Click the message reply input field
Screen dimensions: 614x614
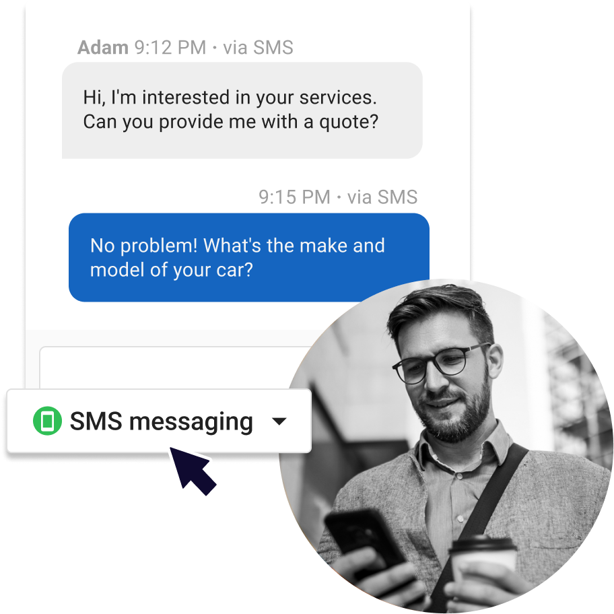pos(176,368)
